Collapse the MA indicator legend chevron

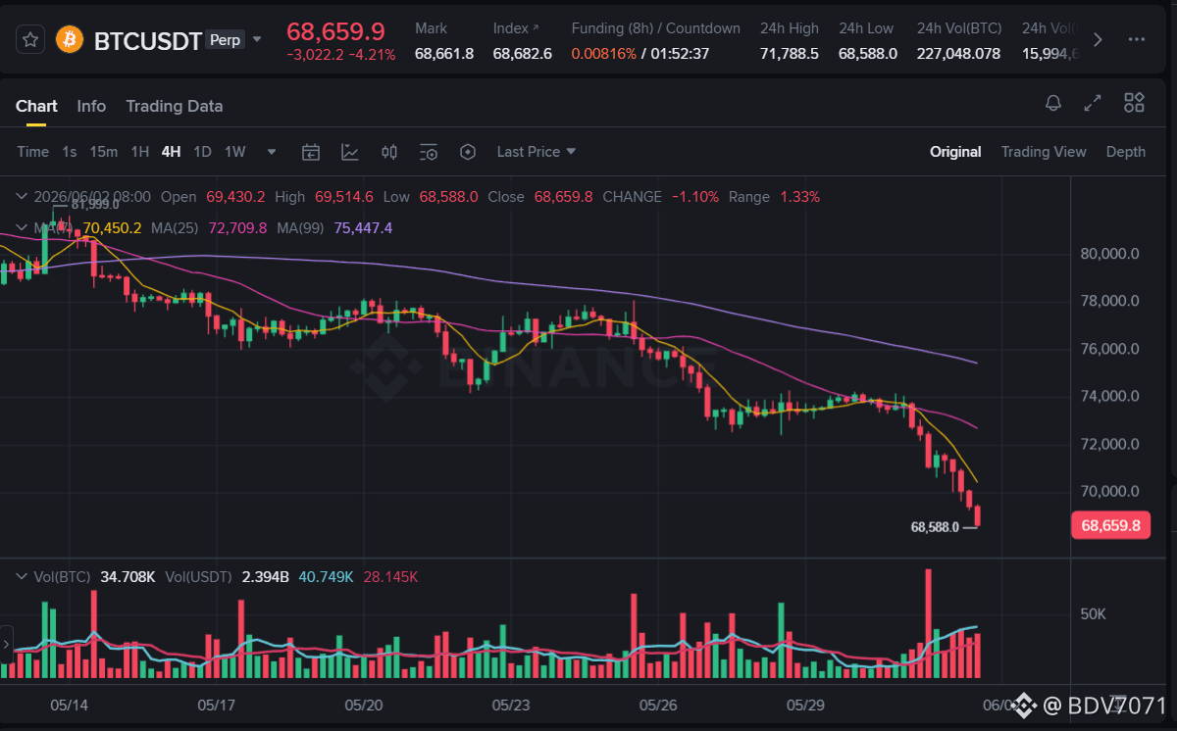click(22, 227)
